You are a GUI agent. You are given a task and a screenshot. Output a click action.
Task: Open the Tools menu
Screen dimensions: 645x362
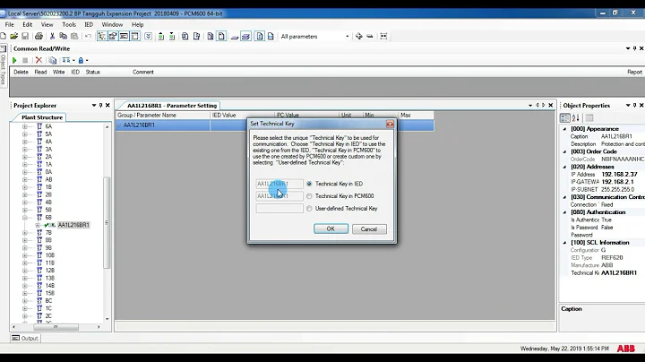[x=69, y=25]
